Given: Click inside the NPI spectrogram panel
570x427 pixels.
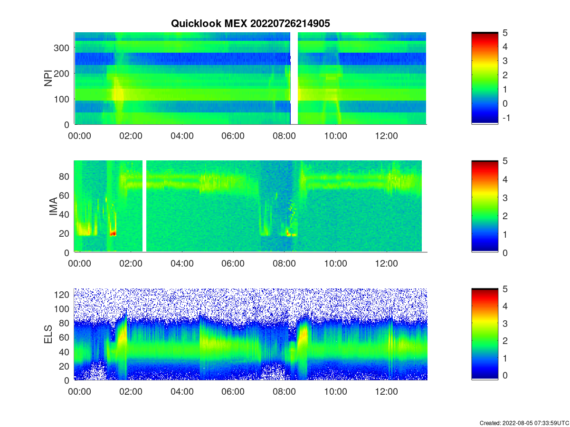Looking at the screenshot, I should point(250,78).
